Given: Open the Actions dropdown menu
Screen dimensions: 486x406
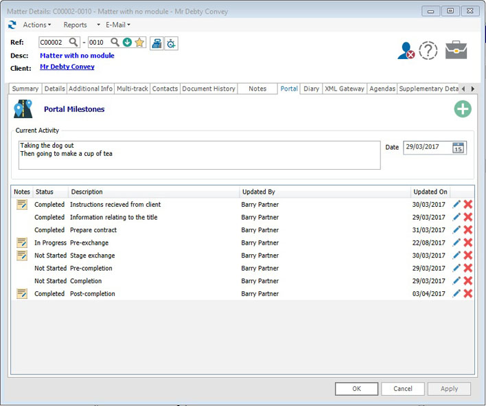Looking at the screenshot, I should 37,25.
